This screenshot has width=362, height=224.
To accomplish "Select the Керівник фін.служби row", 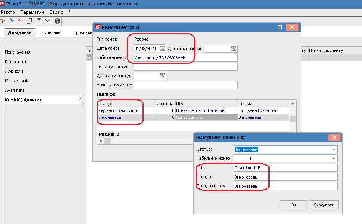I will [x=194, y=110].
